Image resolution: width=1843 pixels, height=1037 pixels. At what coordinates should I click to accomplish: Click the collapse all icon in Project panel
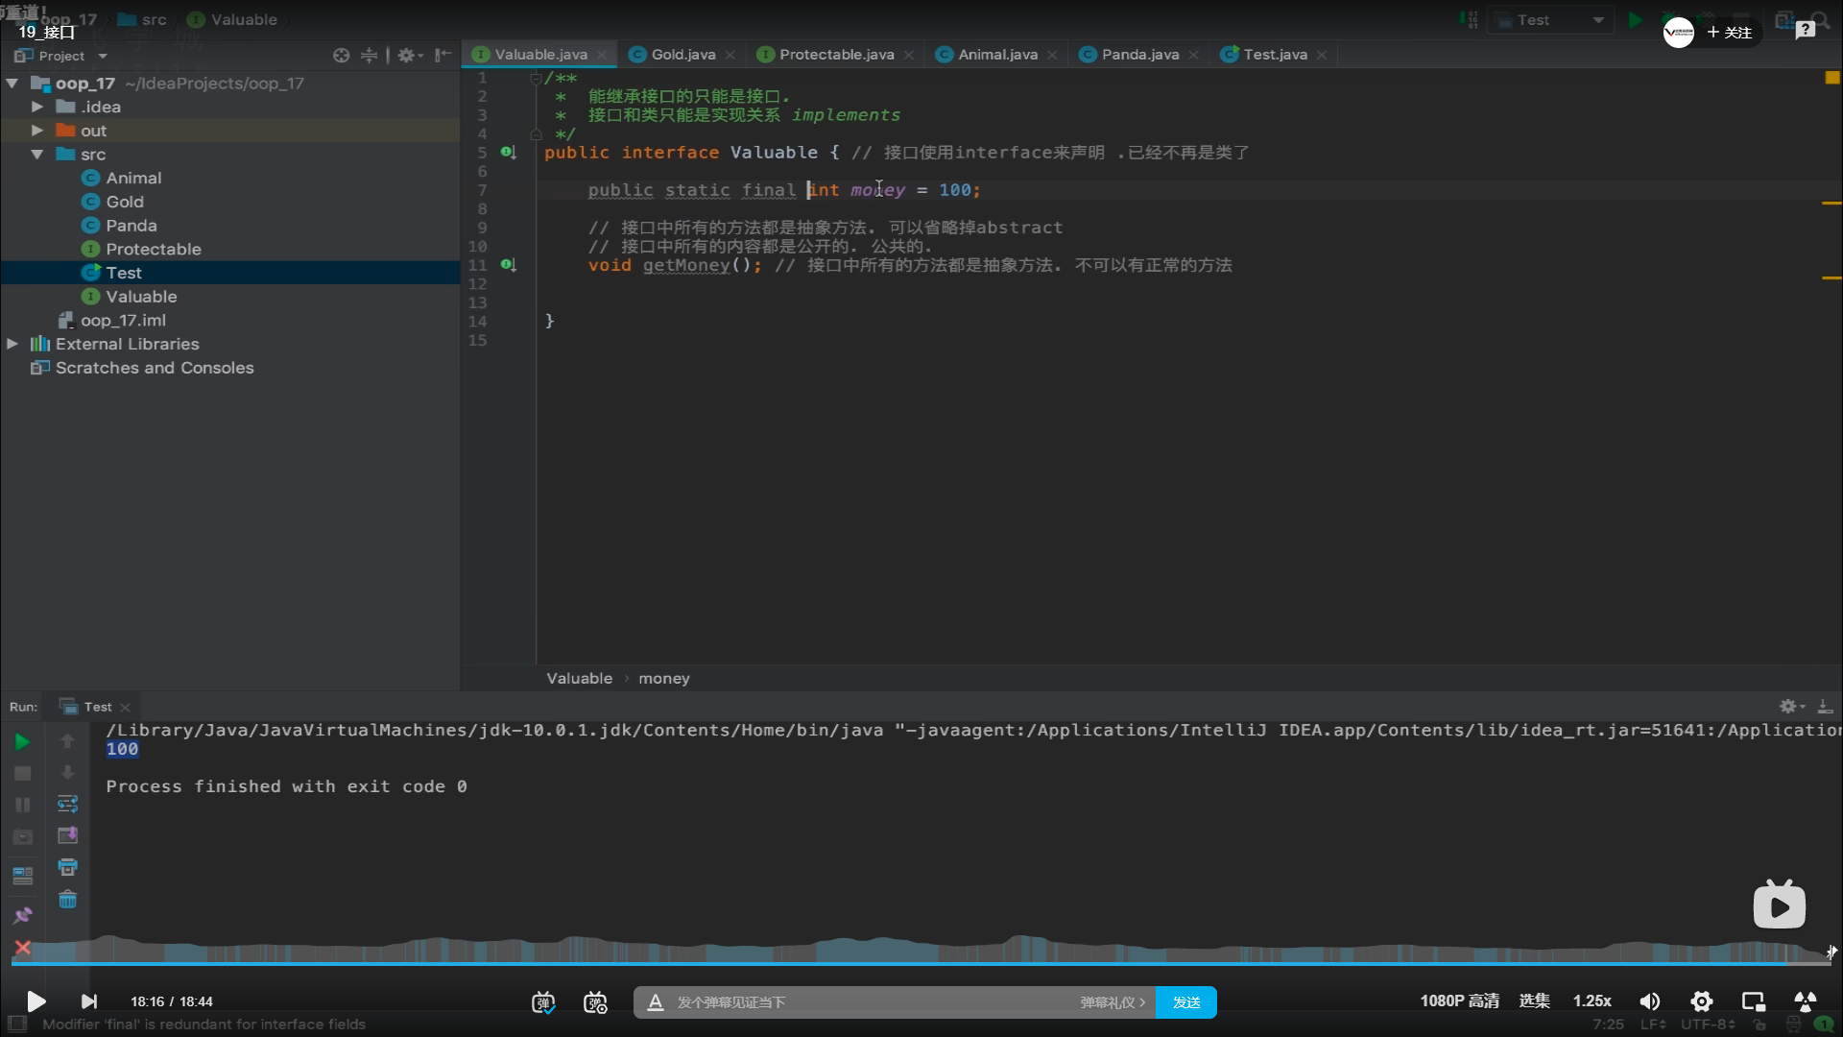point(369,56)
